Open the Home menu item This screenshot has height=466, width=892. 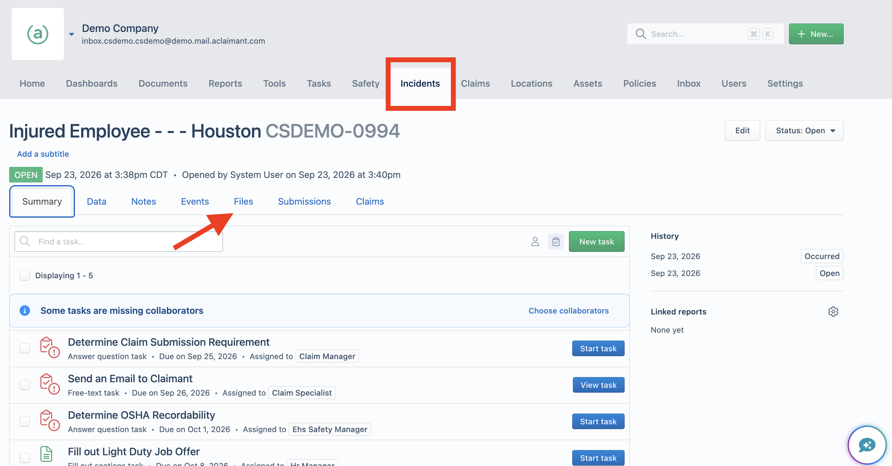32,83
